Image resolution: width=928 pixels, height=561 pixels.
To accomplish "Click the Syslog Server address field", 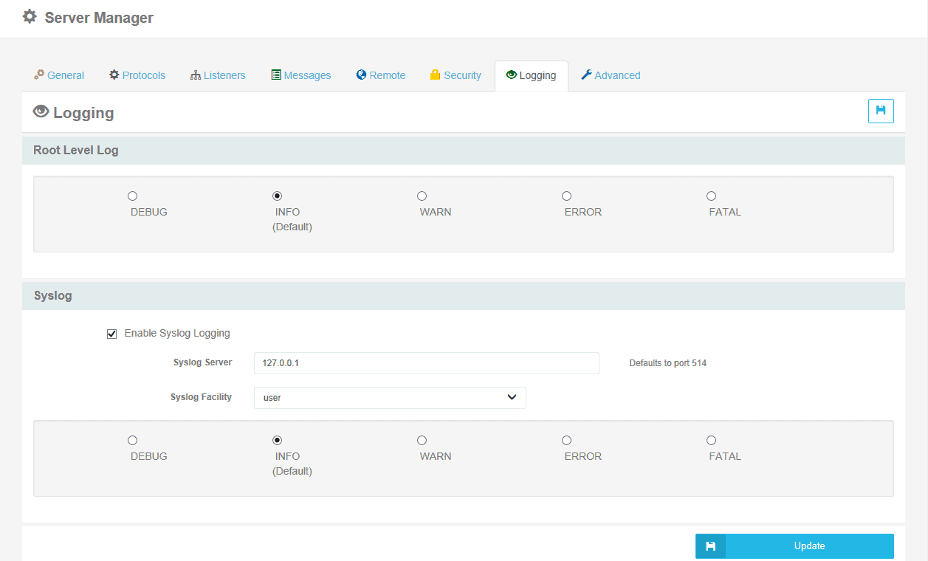I will (x=426, y=362).
